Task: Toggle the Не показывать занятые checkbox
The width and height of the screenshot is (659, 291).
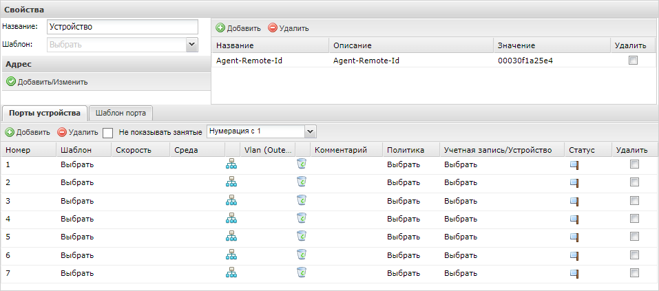Action: coord(107,132)
